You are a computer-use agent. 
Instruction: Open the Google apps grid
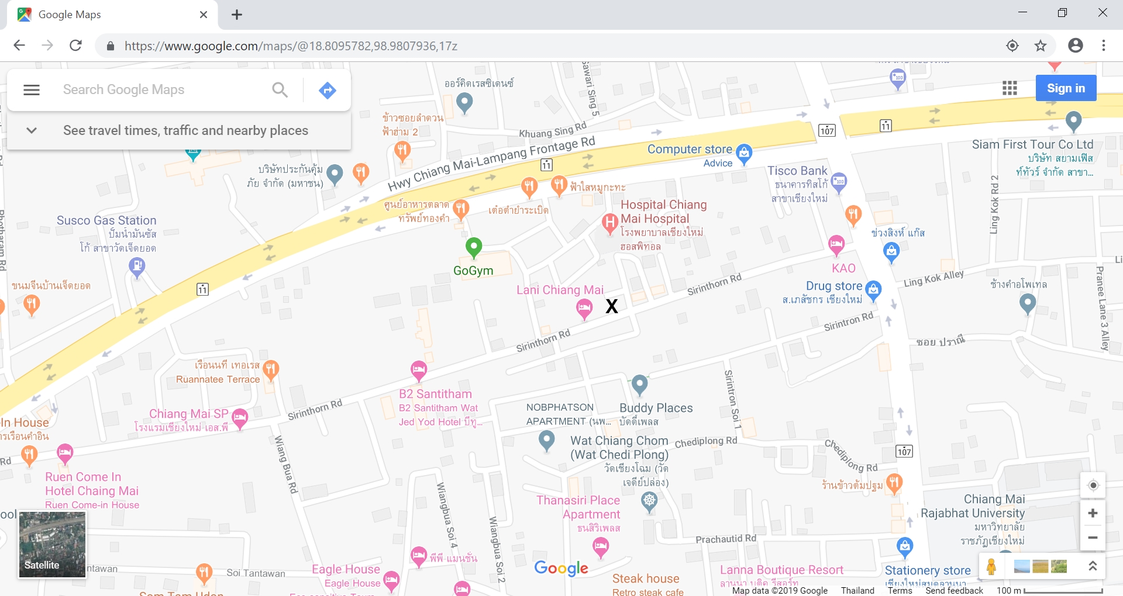click(1010, 88)
